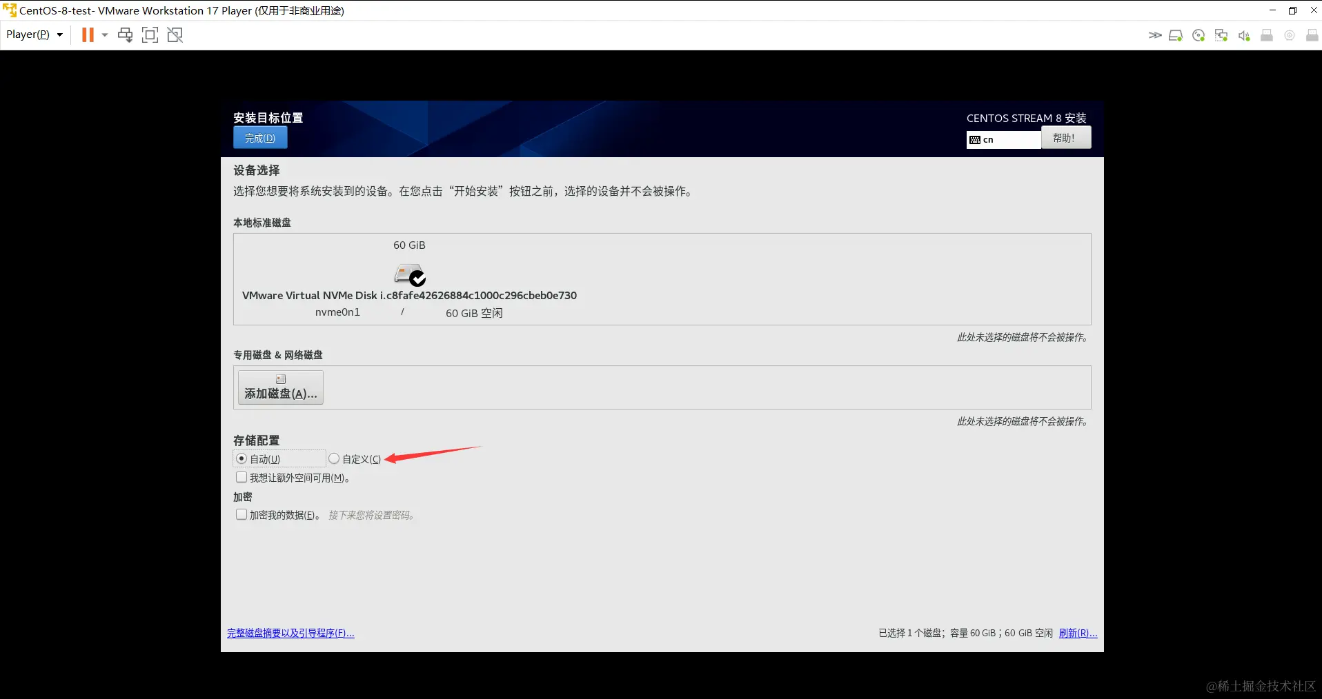Click the nvme0n1 device label
Image resolution: width=1322 pixels, height=699 pixels.
click(337, 312)
